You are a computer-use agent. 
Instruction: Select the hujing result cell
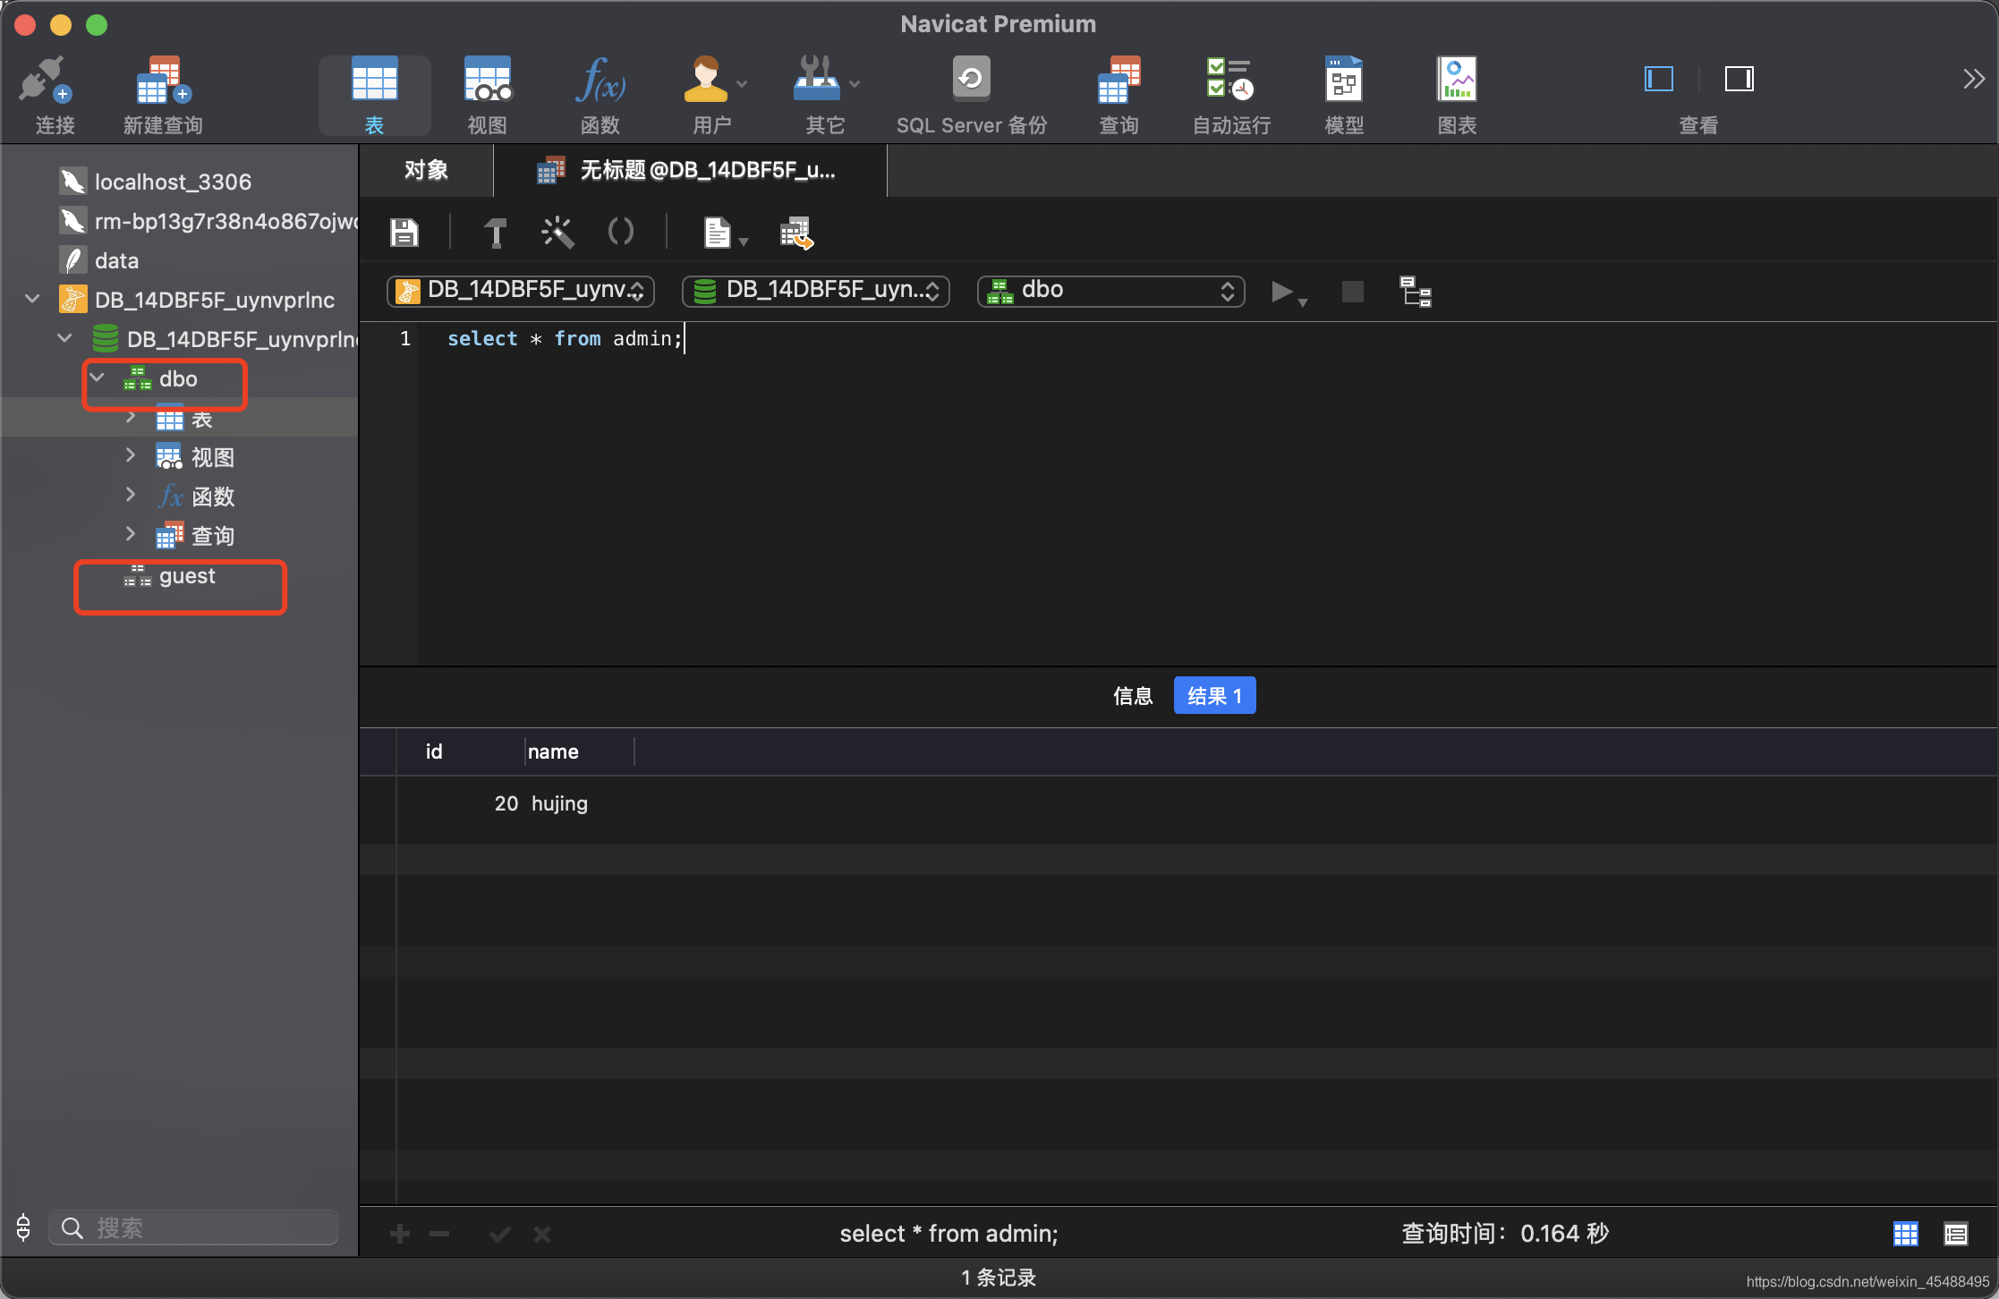(x=559, y=803)
